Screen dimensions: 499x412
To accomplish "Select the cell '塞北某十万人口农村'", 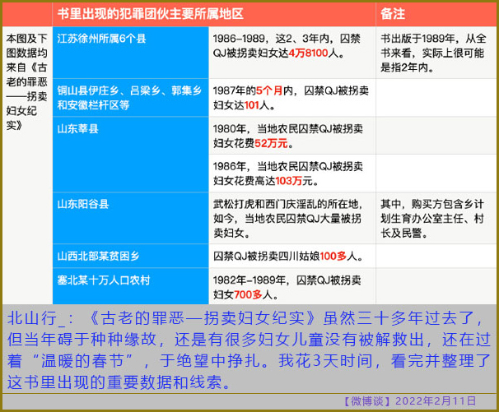I will [130, 286].
